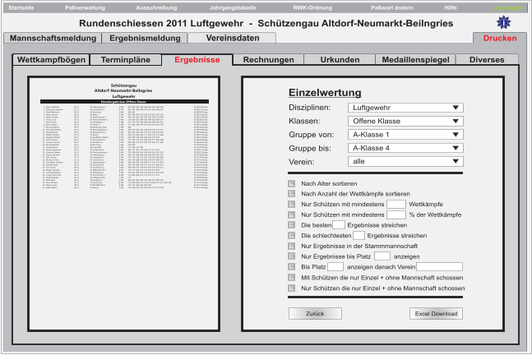Screen dimensions: 532x355
Task: Open Ausschreibung in top menu
Action: 156,7
